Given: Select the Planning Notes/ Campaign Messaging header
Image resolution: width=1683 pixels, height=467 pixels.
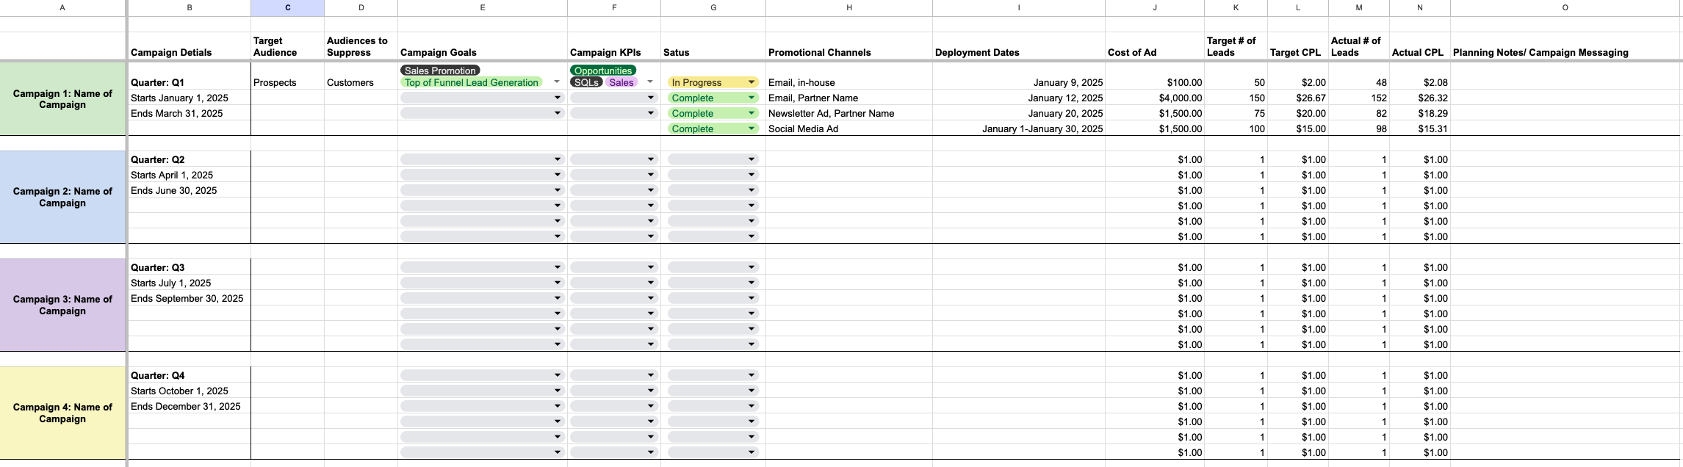Looking at the screenshot, I should (x=1565, y=46).
